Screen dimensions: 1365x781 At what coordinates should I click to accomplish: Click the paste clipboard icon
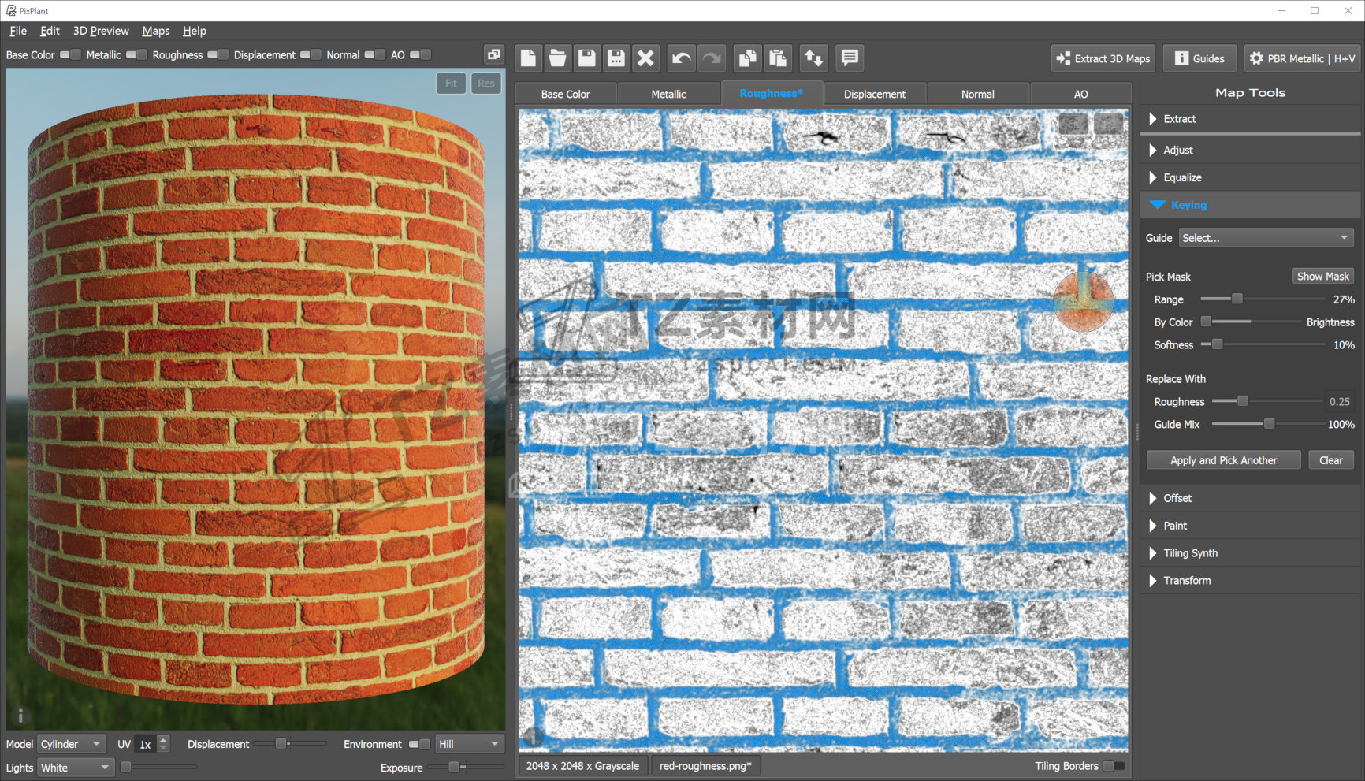[x=778, y=58]
